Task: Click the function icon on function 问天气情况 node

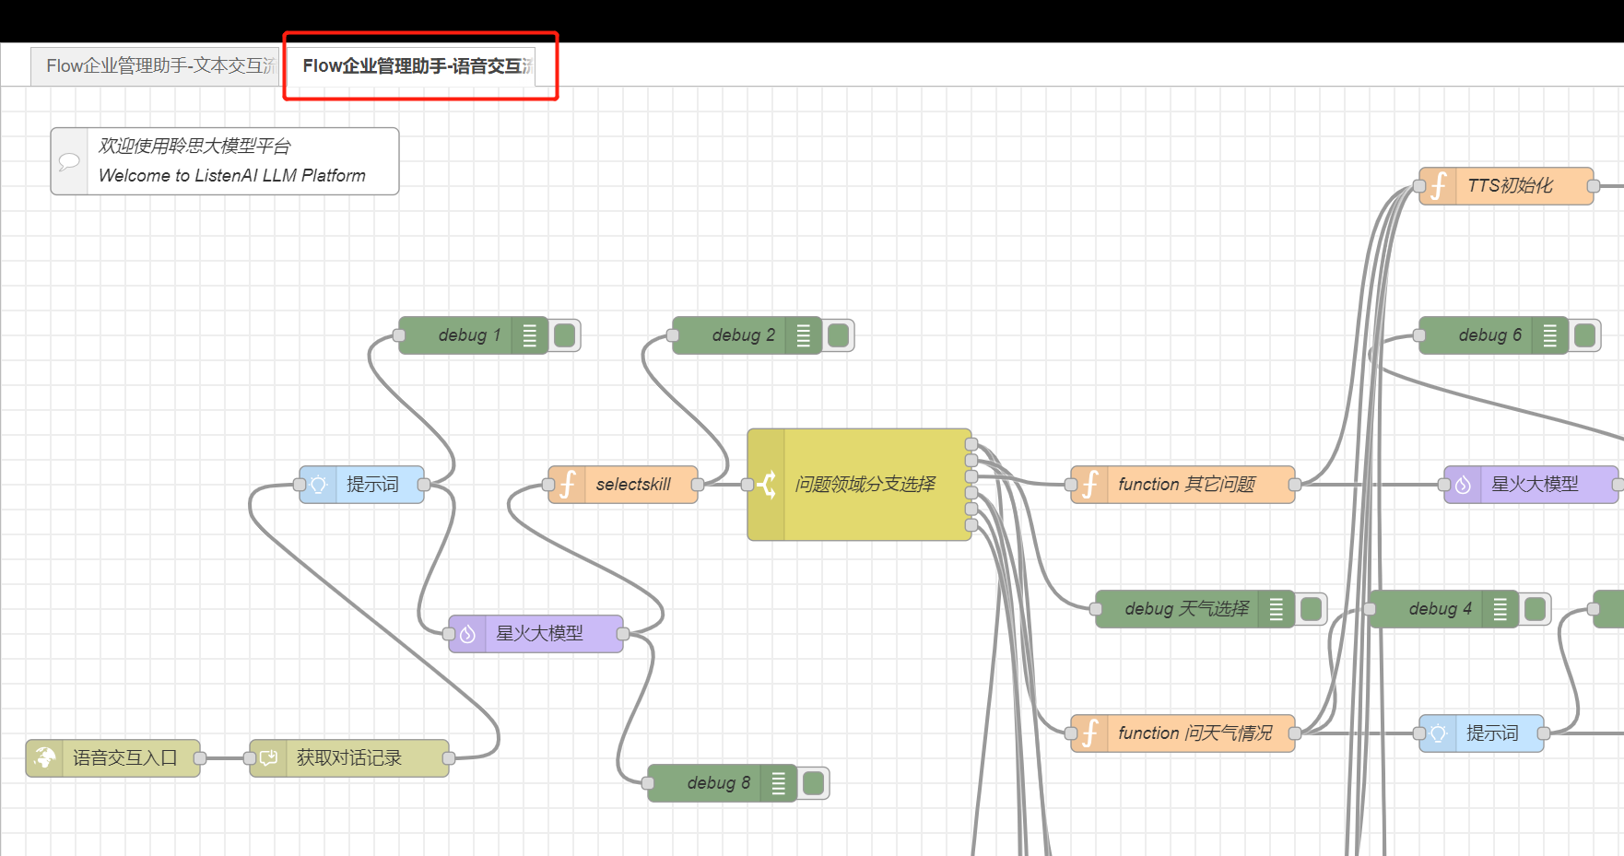Action: tap(1090, 733)
